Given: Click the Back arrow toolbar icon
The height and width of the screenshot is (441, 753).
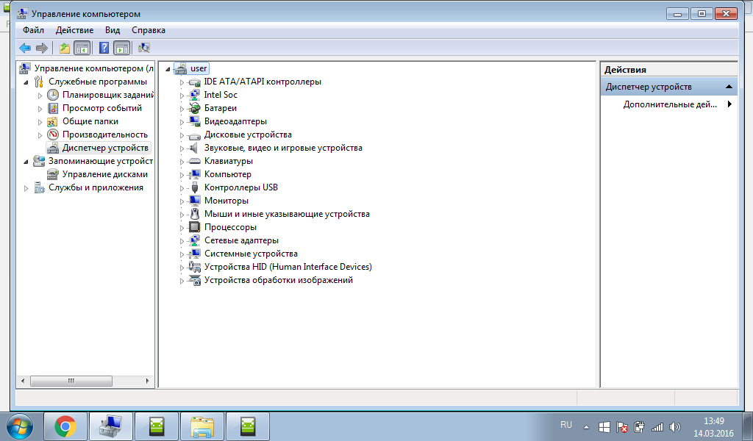Looking at the screenshot, I should click(25, 48).
